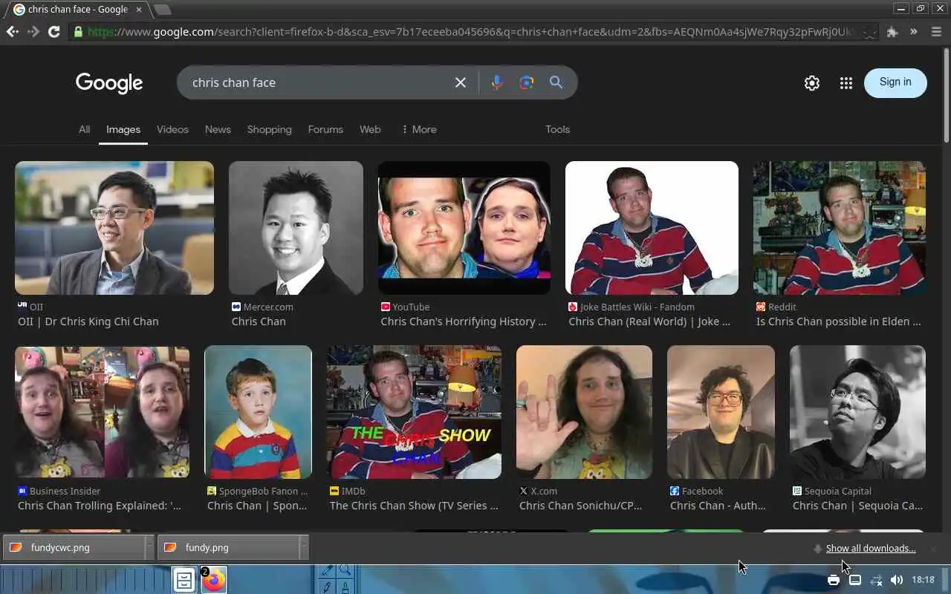Viewport: 951px width, 594px height.
Task: Open the YouTube Horrifying History thumbnail
Action: pos(464,228)
